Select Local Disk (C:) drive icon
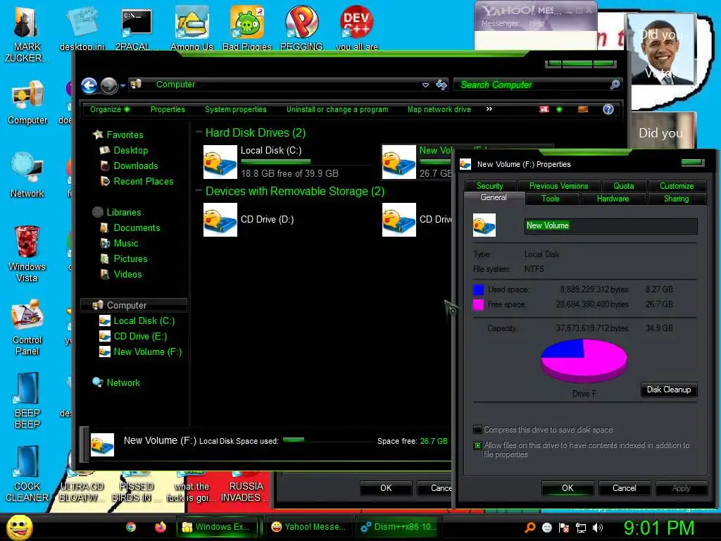The image size is (721, 541). (x=220, y=162)
